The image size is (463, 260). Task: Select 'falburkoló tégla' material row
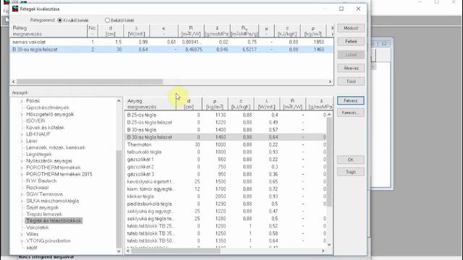226,152
